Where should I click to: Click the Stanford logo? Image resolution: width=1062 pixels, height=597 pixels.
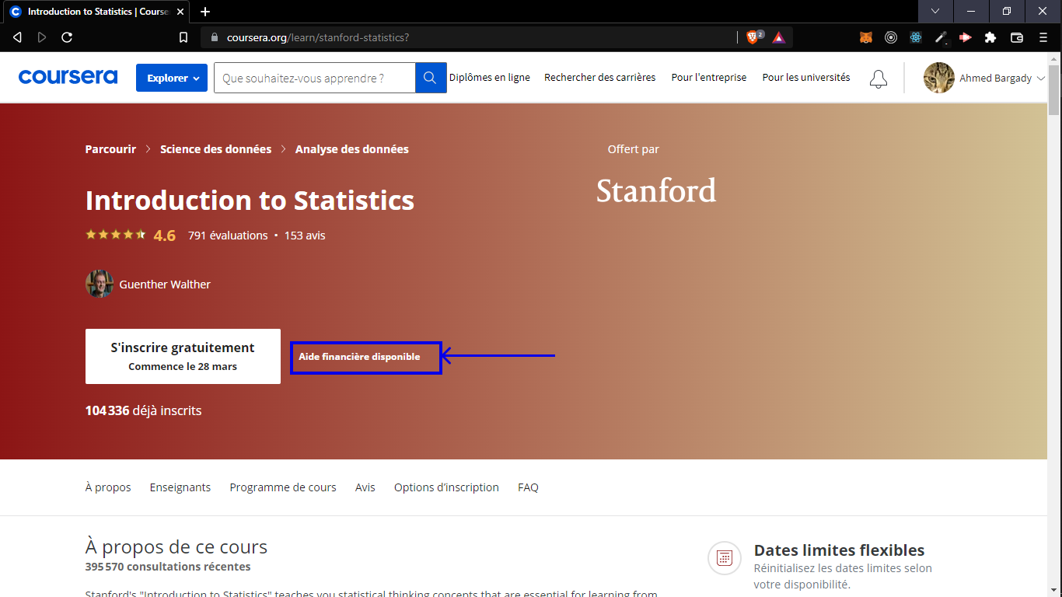click(656, 191)
